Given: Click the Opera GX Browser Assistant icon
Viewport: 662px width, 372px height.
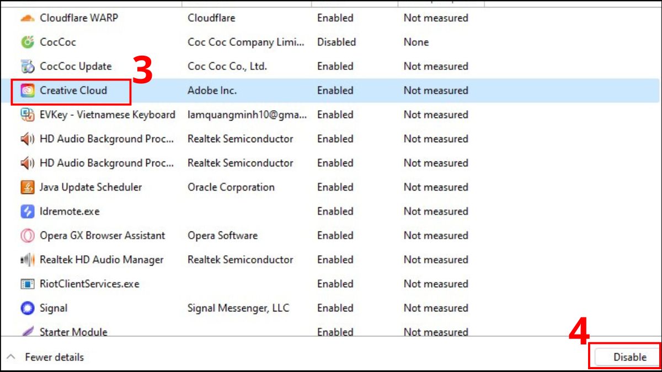Looking at the screenshot, I should click(27, 236).
